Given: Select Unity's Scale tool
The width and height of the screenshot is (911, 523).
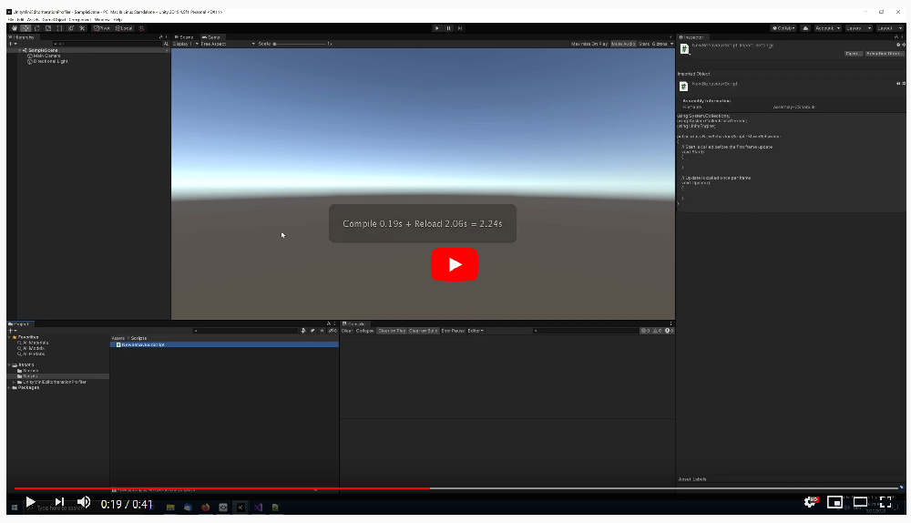Looking at the screenshot, I should tap(48, 28).
